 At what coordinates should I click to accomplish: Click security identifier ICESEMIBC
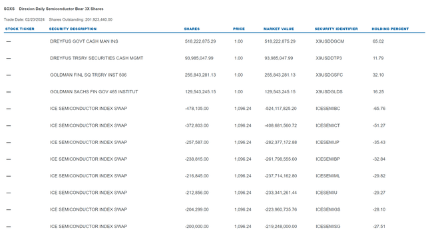pos(328,109)
